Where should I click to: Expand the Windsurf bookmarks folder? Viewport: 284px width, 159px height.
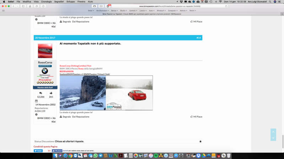point(161,11)
